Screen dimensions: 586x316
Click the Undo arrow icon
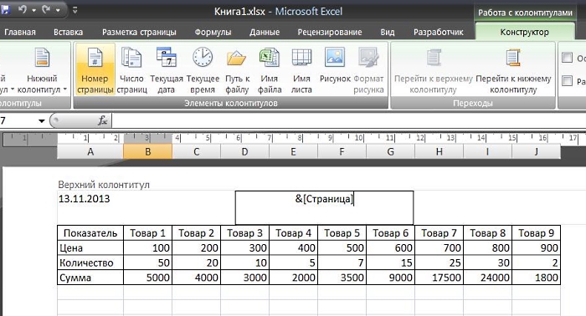click(23, 9)
